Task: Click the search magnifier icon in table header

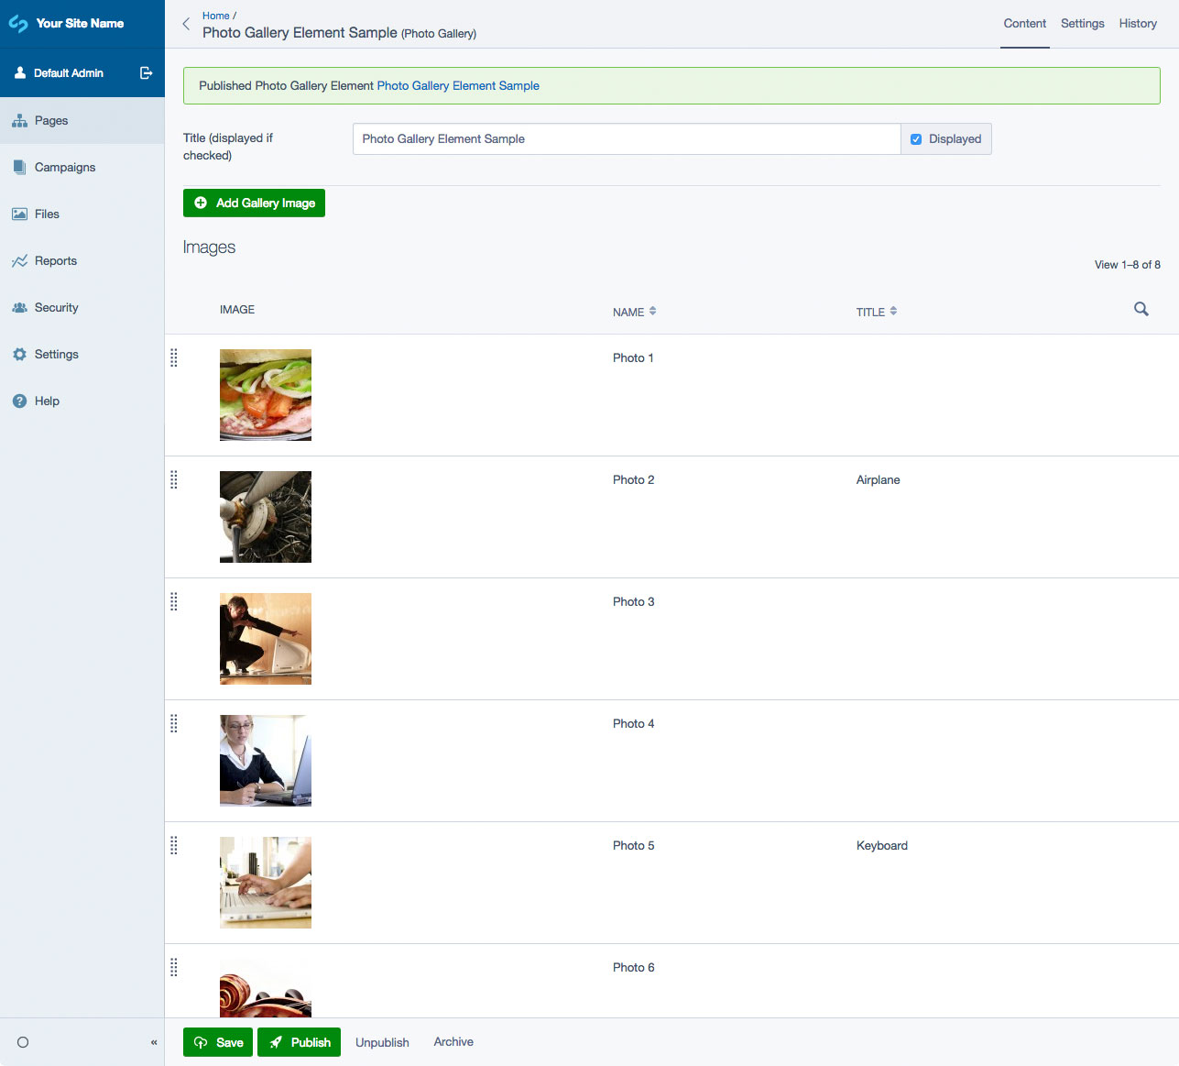Action: tap(1141, 309)
